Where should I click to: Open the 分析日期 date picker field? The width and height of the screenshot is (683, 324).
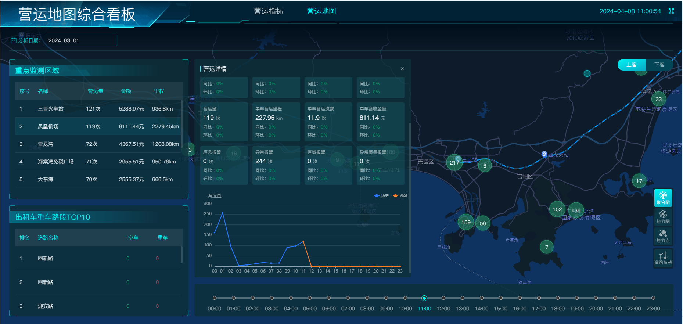[80, 40]
